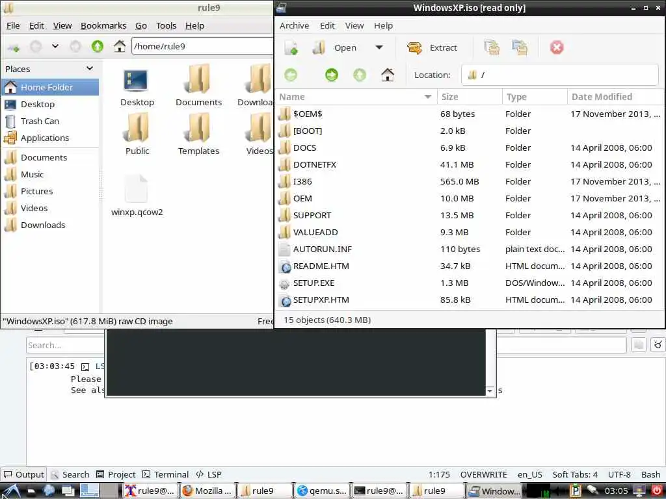The height and width of the screenshot is (499, 666).
Task: Click the Add Files icon in archive toolbar
Action: coord(492,47)
